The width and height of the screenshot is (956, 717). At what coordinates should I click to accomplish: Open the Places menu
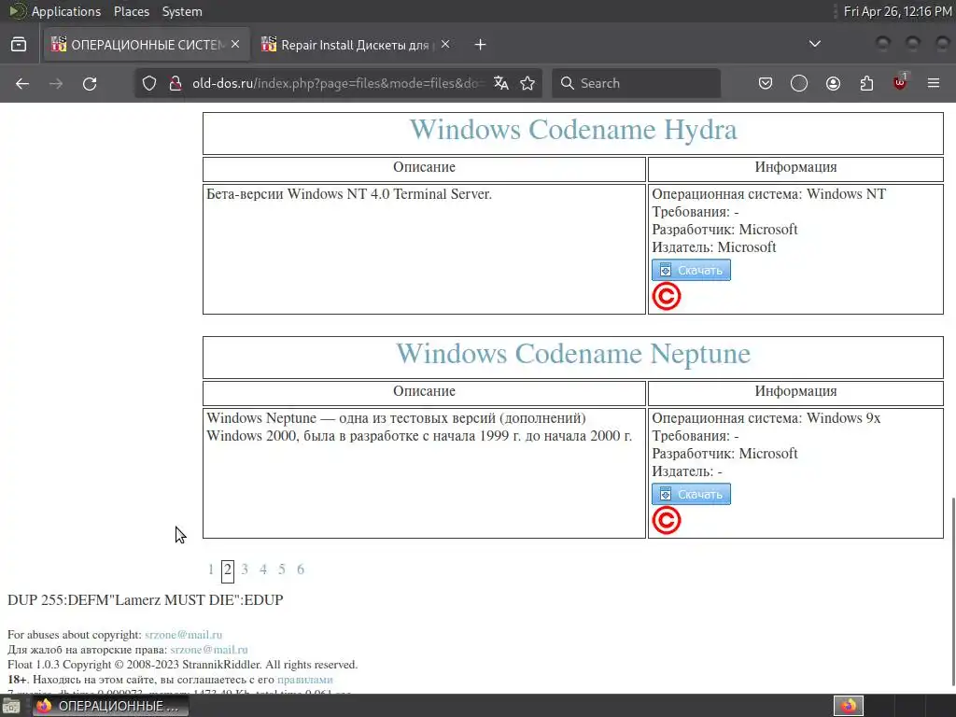[x=131, y=11]
